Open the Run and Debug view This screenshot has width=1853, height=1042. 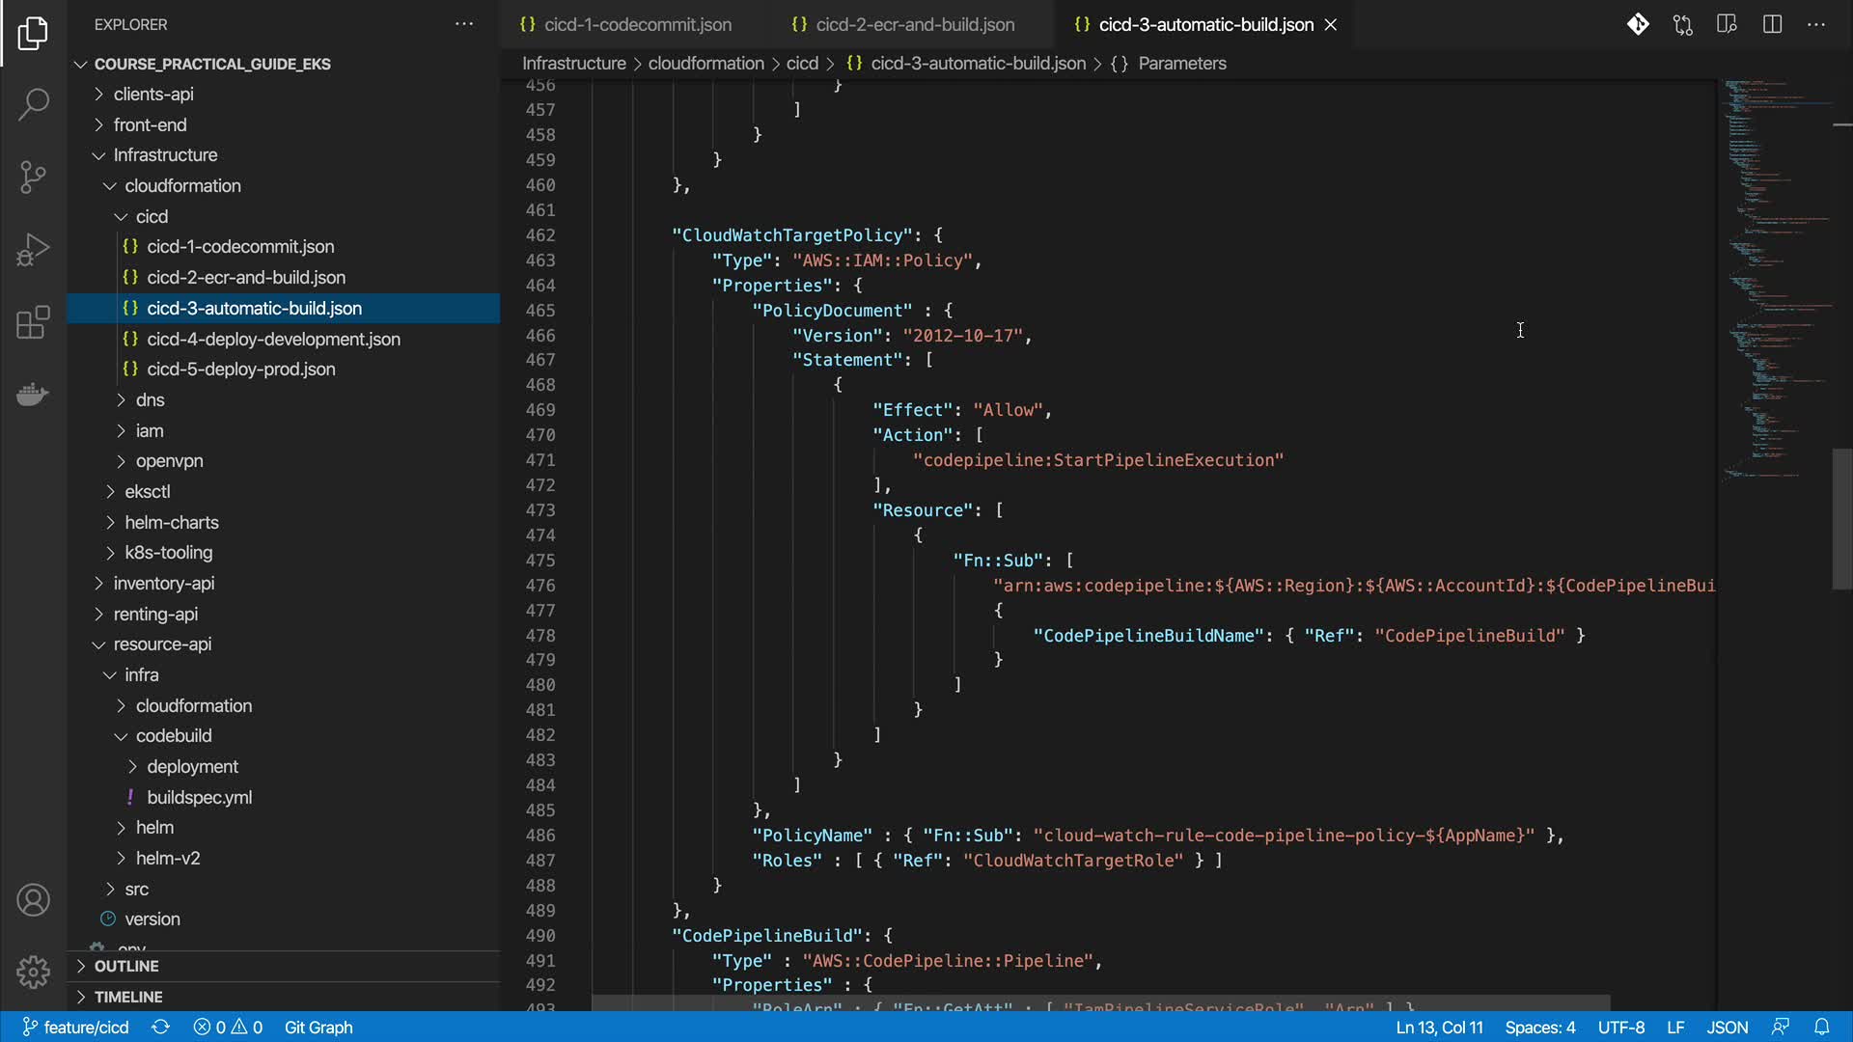pos(33,250)
